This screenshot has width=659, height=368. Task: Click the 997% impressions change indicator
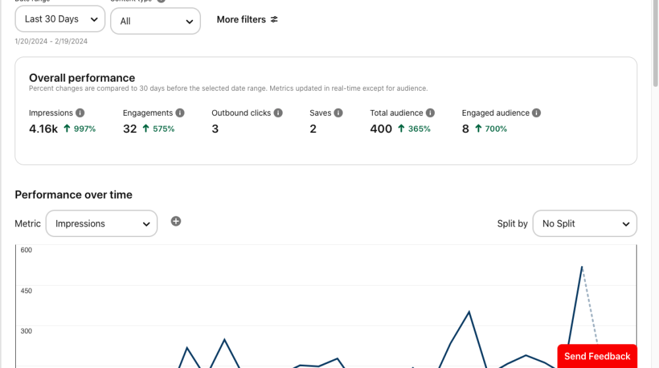coord(80,129)
